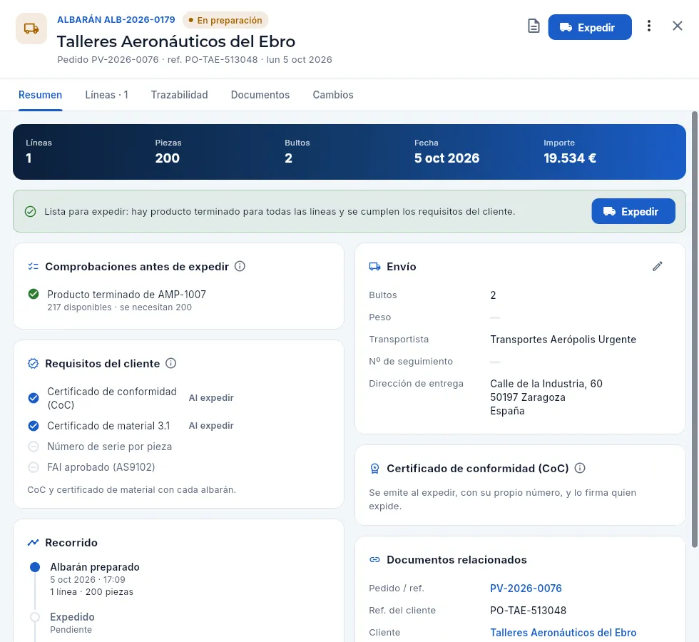Open the three-dot more options menu
Image resolution: width=699 pixels, height=642 pixels.
[x=649, y=26]
